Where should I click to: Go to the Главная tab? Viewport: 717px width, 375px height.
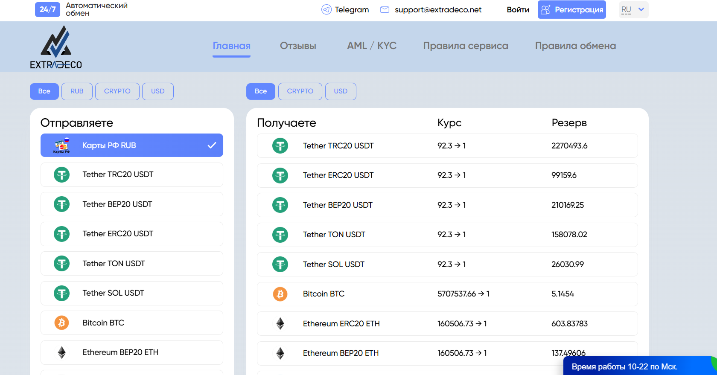[232, 46]
